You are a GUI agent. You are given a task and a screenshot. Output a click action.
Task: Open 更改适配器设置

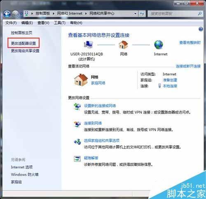[23, 43]
